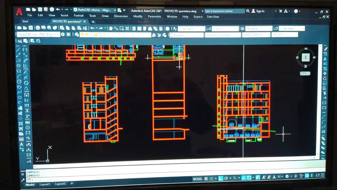
Task: Toggle Polar tracking in status bar
Action: [226, 178]
